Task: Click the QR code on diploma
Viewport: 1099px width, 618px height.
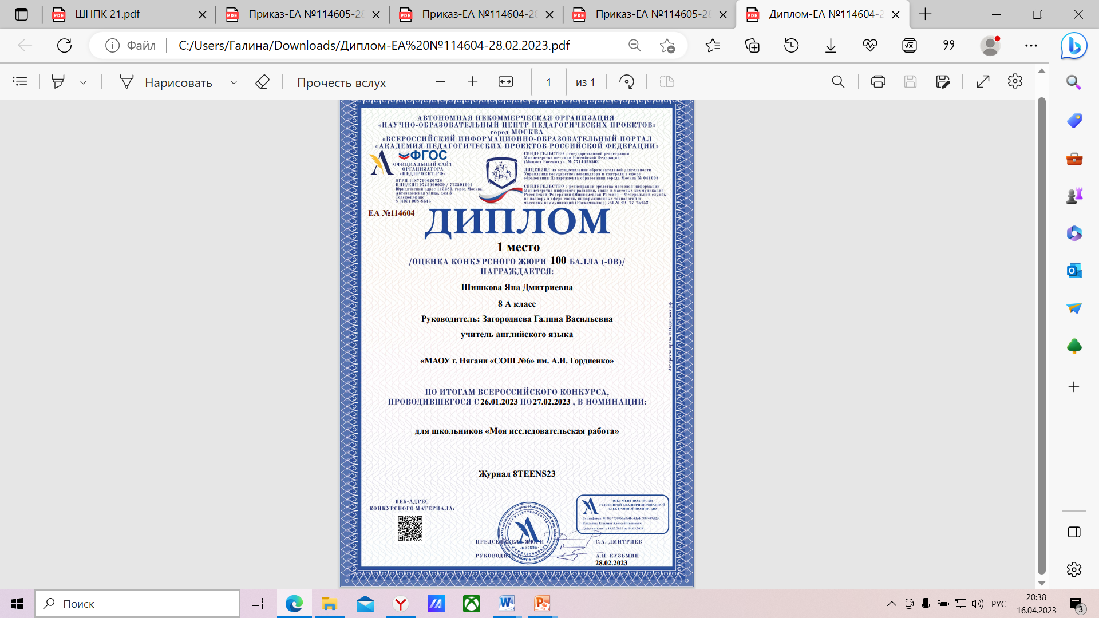Action: tap(410, 528)
